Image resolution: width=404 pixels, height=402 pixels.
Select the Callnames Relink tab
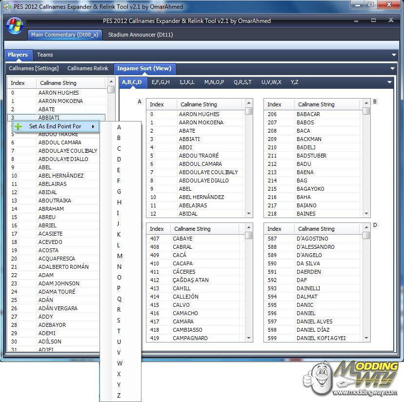point(88,69)
